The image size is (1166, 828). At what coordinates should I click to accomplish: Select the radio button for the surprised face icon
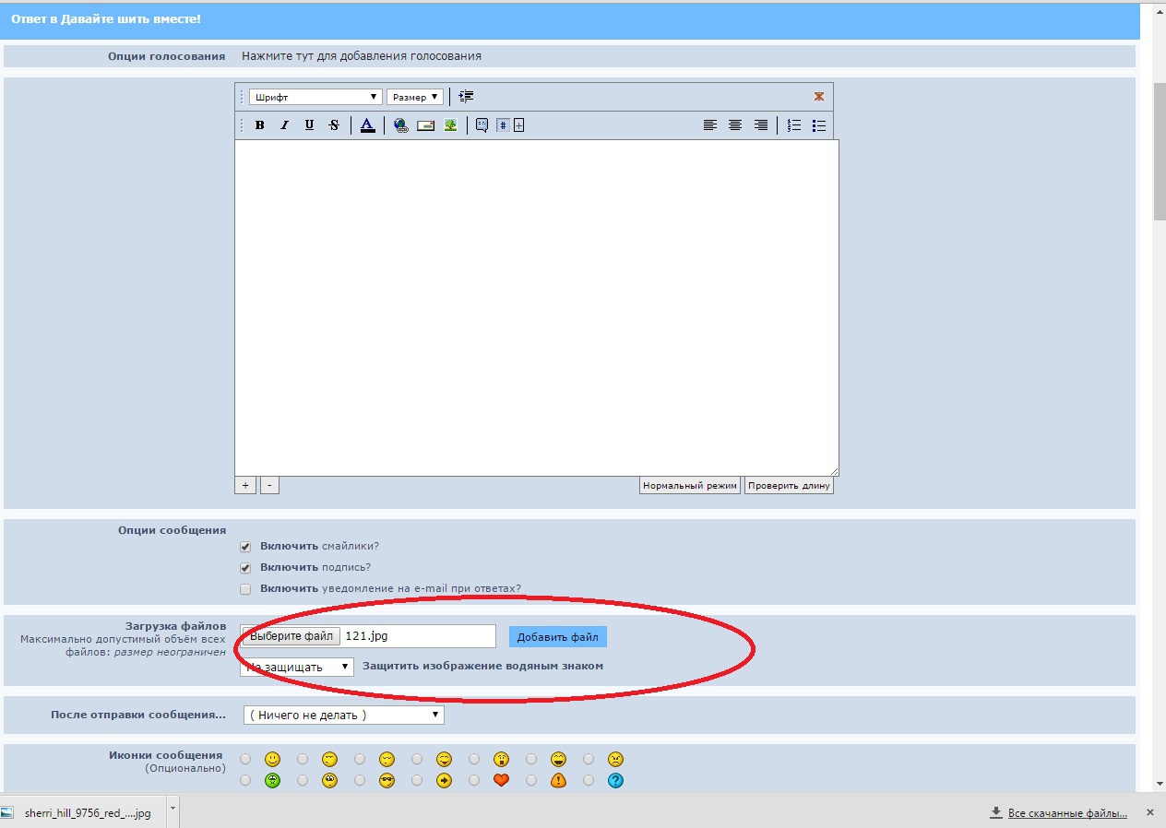click(x=474, y=760)
